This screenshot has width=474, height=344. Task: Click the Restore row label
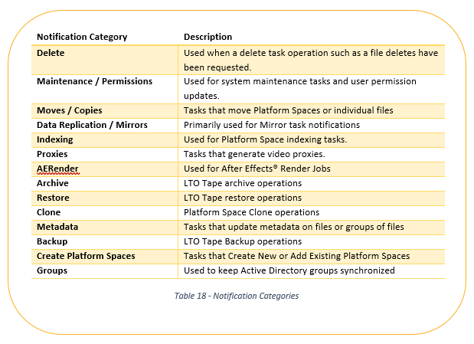[x=53, y=198]
